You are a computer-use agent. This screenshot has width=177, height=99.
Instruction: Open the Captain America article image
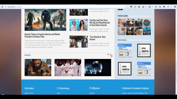point(45,20)
